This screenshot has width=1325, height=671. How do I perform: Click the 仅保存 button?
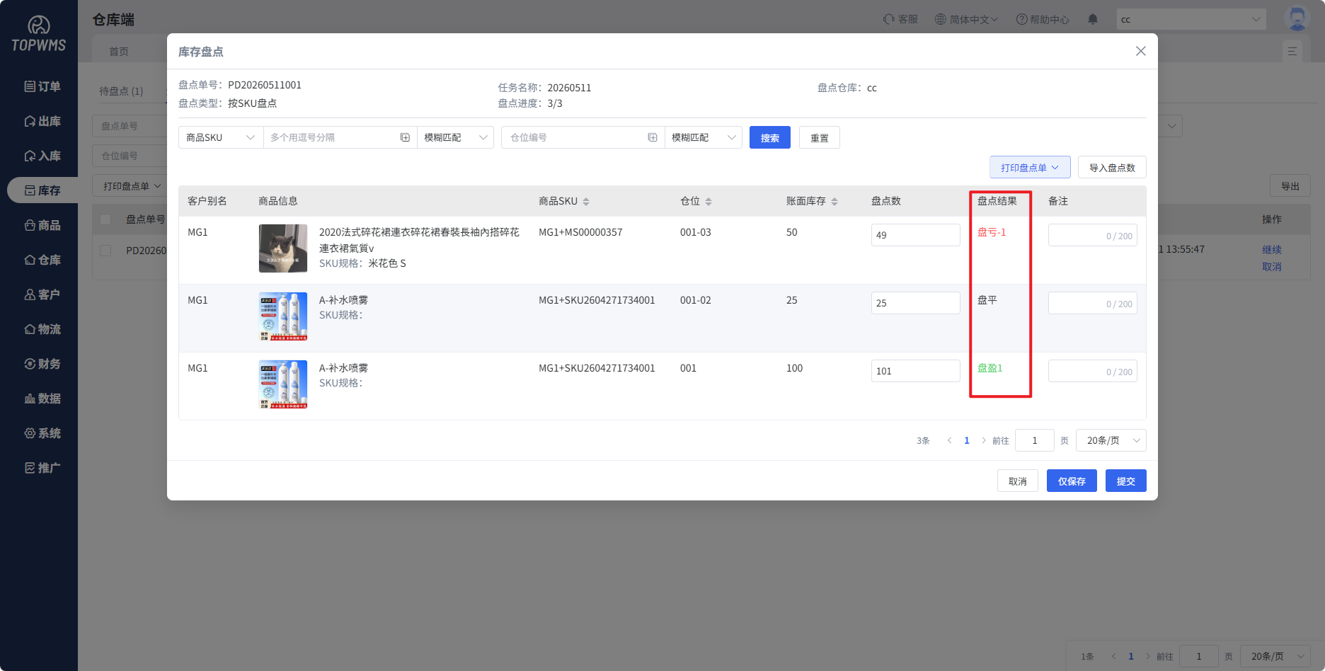tap(1072, 481)
